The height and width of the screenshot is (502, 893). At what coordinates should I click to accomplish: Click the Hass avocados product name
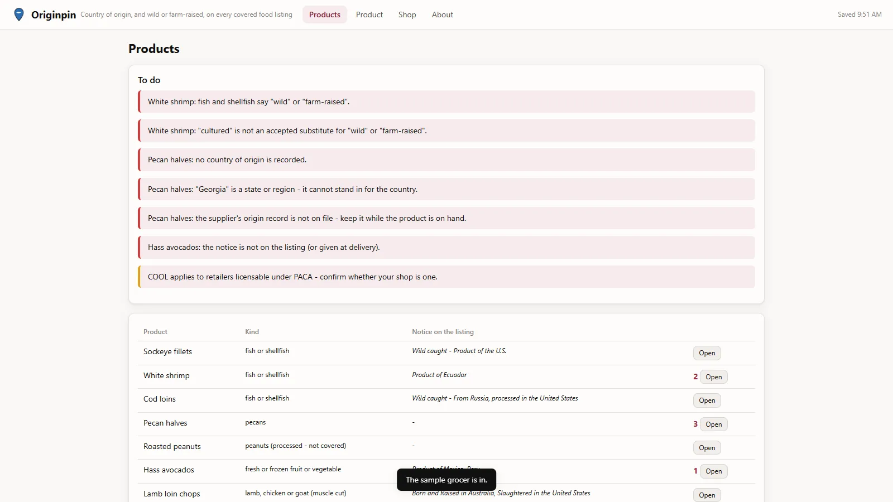pyautogui.click(x=169, y=470)
